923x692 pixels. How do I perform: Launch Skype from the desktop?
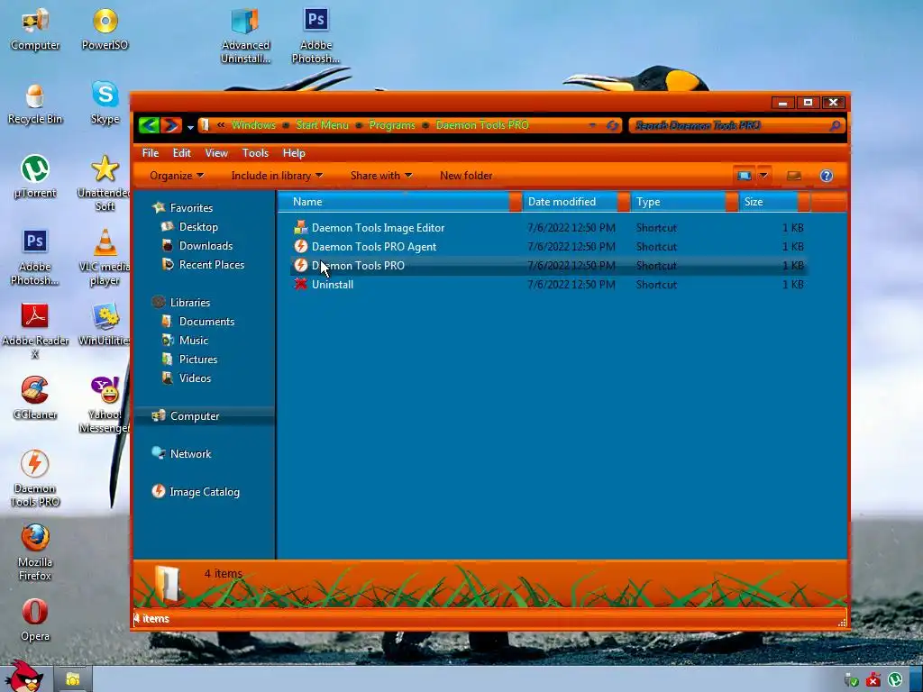[105, 104]
